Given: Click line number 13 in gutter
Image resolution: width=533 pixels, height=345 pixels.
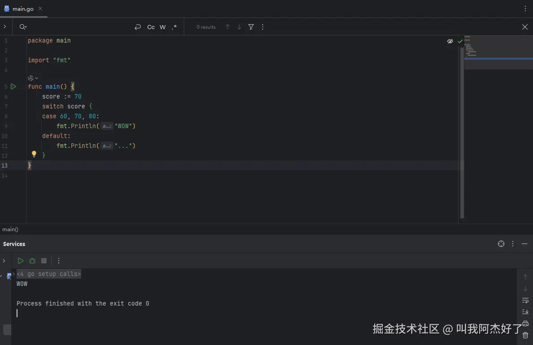Looking at the screenshot, I should pos(4,165).
